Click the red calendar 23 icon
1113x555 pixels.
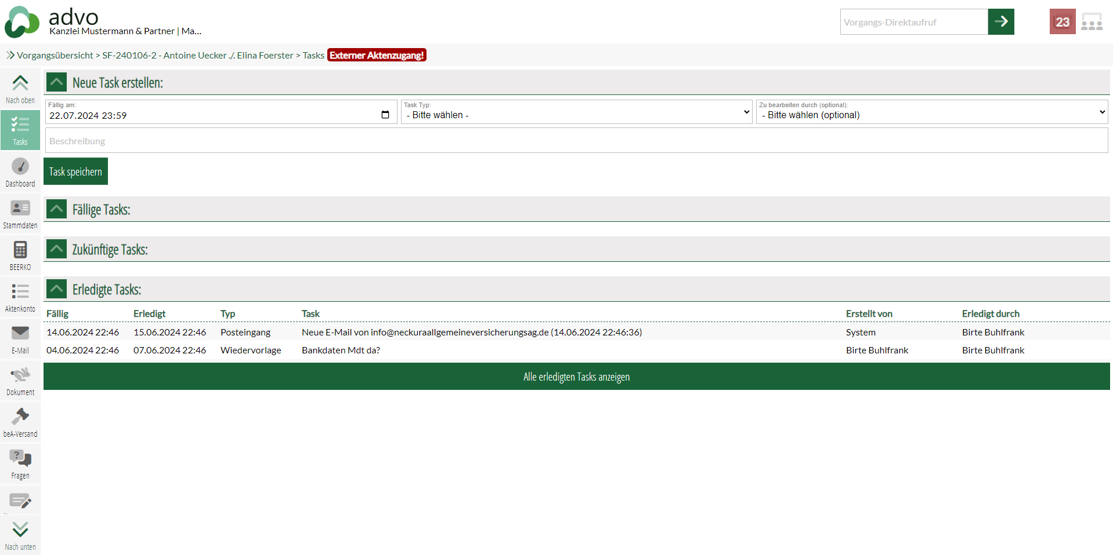(x=1062, y=22)
